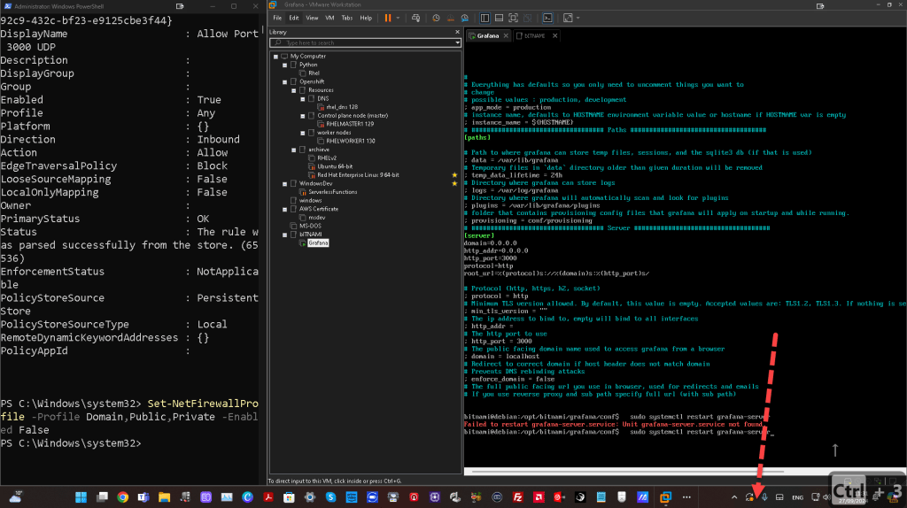Show hidden system tray icons chevron
This screenshot has width=907, height=508.
pyautogui.click(x=734, y=497)
